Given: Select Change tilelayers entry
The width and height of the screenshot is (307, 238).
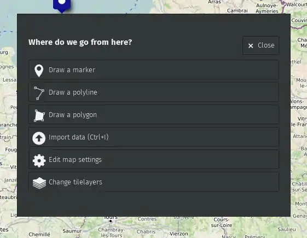Looking at the screenshot, I should [x=154, y=182].
